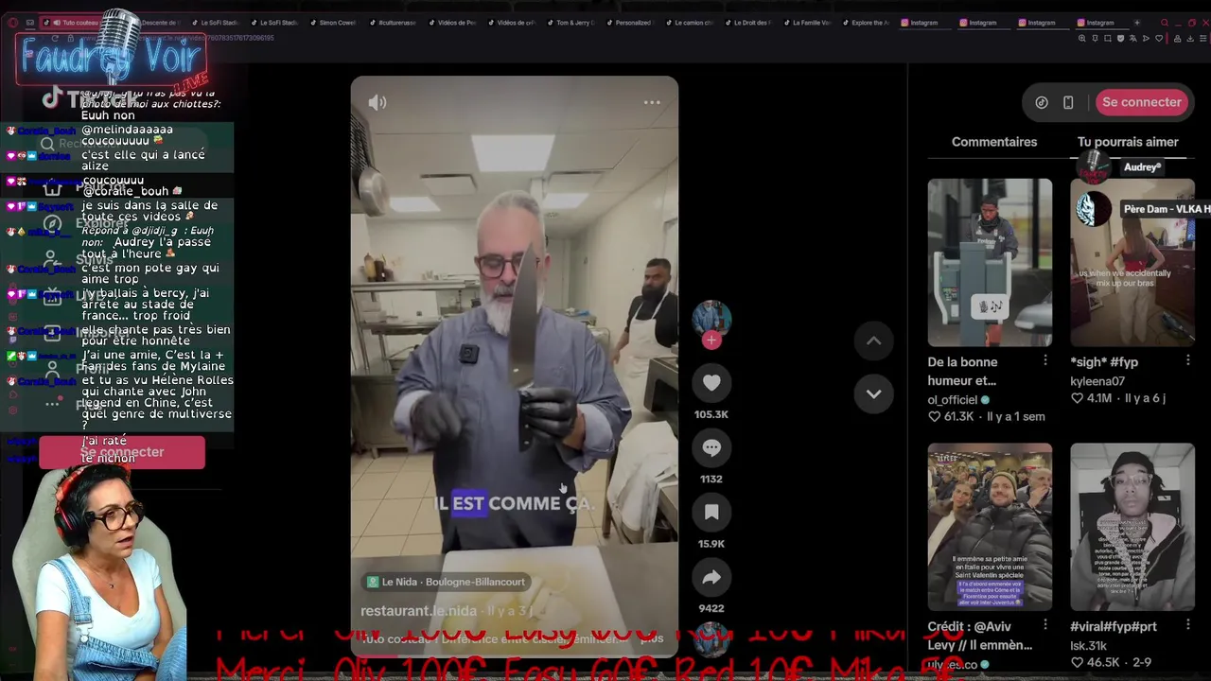Switch to the Explore the browser tab
Viewport: 1211px width, 681px height.
(868, 23)
